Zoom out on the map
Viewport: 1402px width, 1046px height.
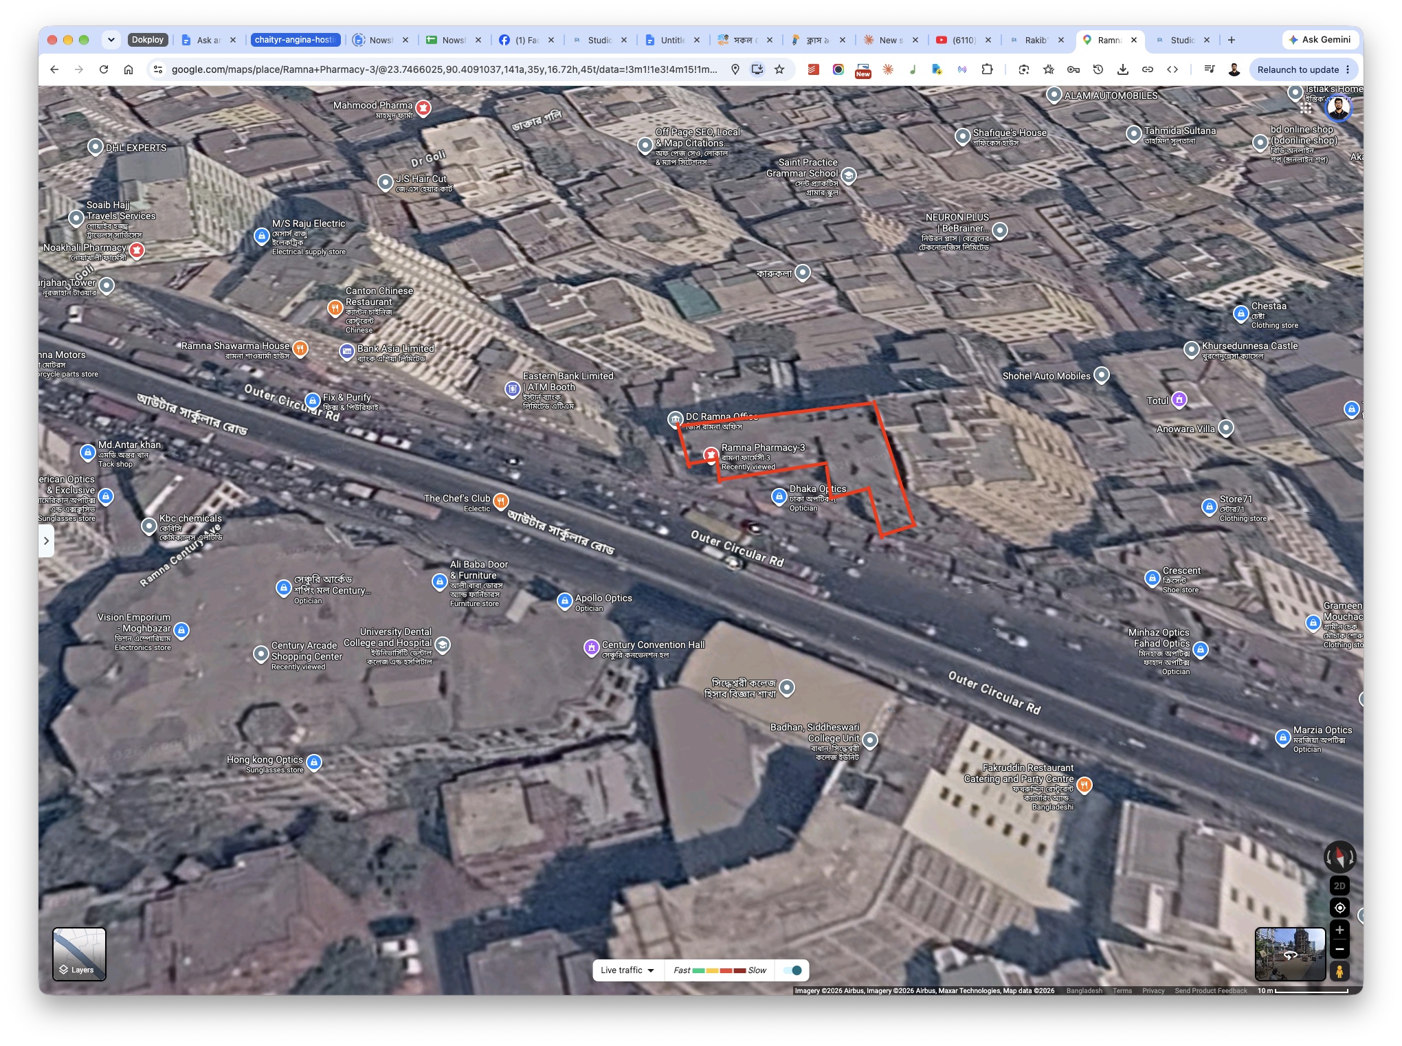coord(1339,949)
